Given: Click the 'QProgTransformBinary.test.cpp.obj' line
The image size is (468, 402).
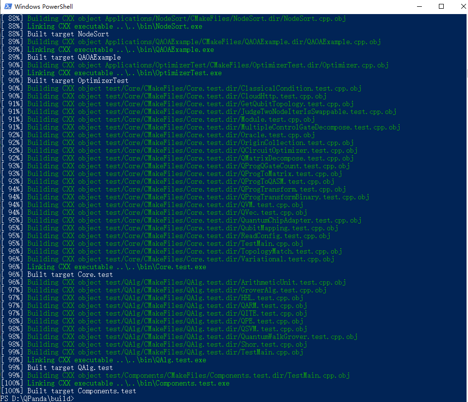Looking at the screenshot, I should point(185,197).
